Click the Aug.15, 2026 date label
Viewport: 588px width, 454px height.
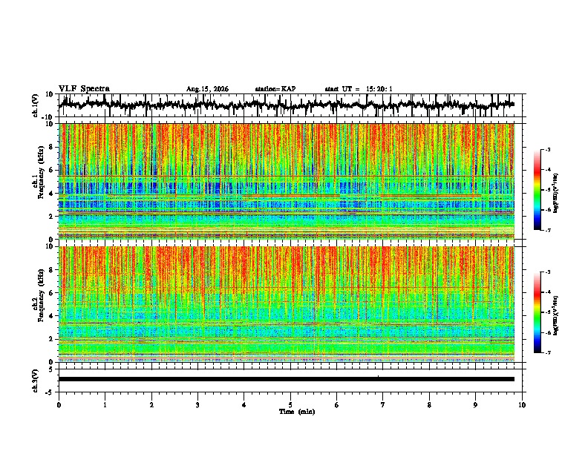(207, 89)
